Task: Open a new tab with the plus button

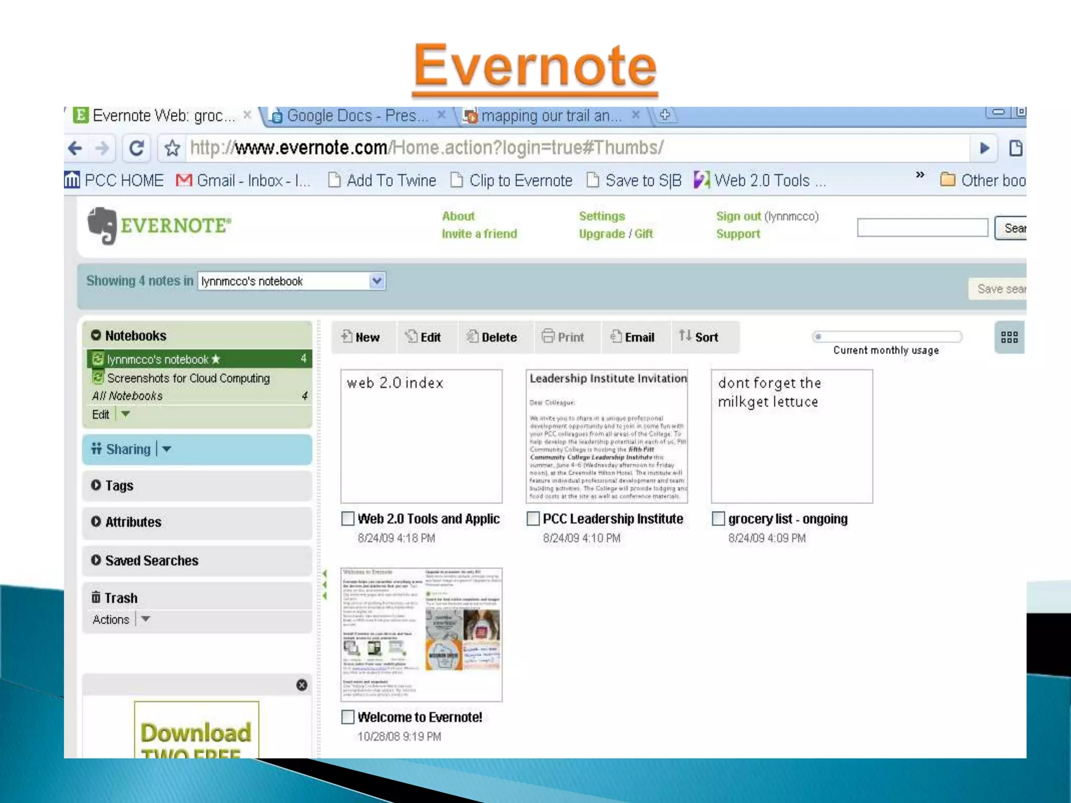Action: coord(665,114)
